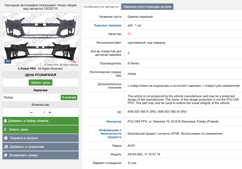Click Добавить в сравнение button

click(40, 147)
